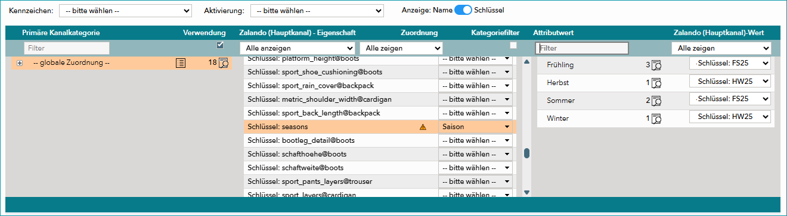The height and width of the screenshot is (216, 787).
Task: Open assignment dropdown for bootleg_detail@boots
Action: pyautogui.click(x=476, y=140)
